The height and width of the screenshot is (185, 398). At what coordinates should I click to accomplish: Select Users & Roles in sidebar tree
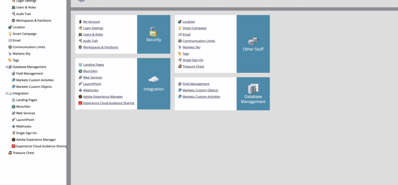26,7
